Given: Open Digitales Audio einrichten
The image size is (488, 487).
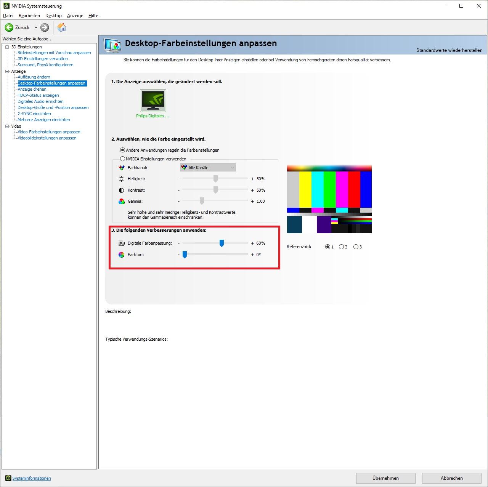Looking at the screenshot, I should 40,101.
